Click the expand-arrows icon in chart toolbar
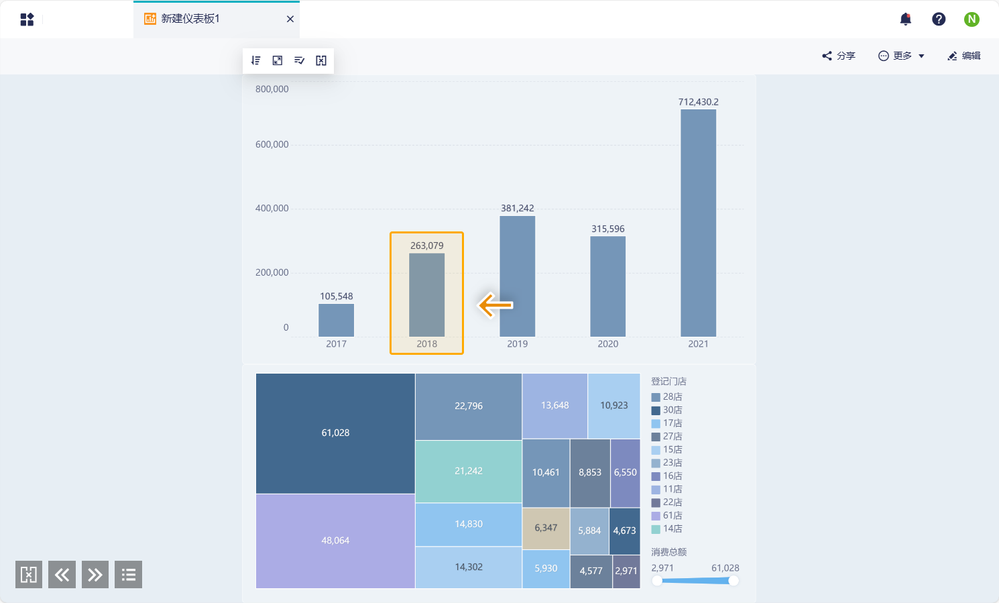This screenshot has width=999, height=603. click(278, 60)
